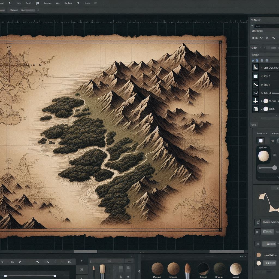Select the round cream brush in the brush panel
The image size is (279, 279).
tap(102, 271)
